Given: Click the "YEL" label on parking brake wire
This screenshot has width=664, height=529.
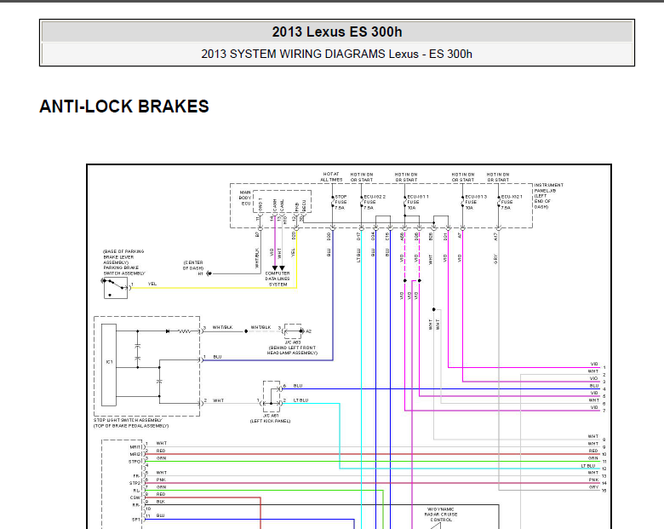Looking at the screenshot, I should 152,284.
